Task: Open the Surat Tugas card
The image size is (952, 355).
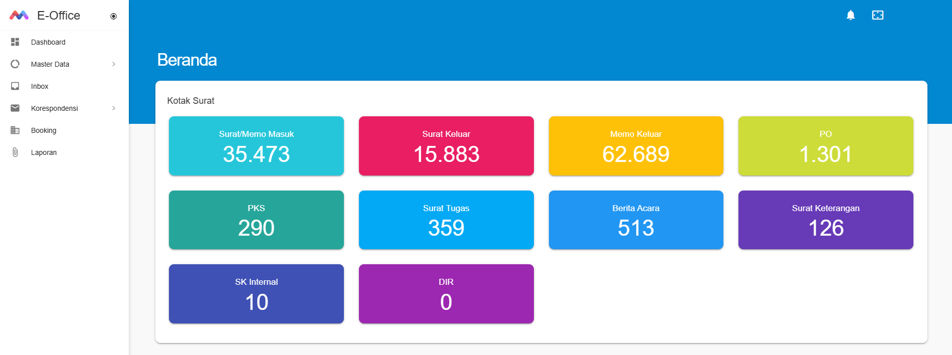Action: pos(446,220)
